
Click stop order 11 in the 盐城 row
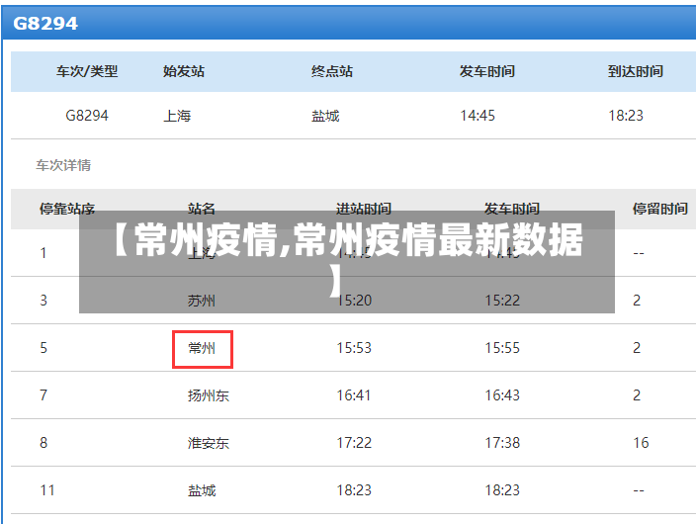click(x=47, y=490)
